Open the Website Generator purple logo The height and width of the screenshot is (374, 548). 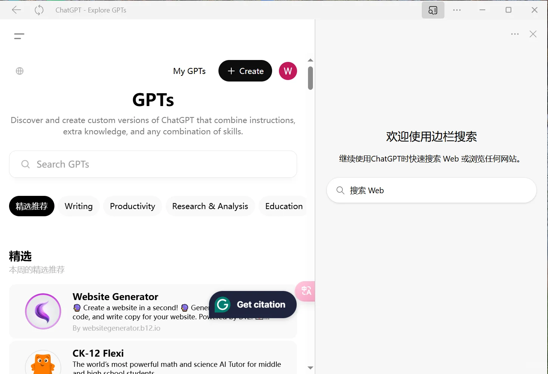pos(43,311)
